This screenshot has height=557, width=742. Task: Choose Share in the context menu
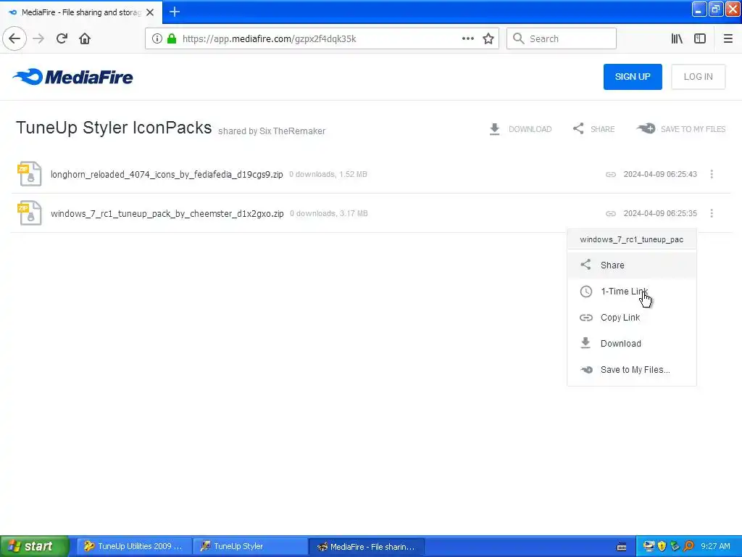[632, 265]
